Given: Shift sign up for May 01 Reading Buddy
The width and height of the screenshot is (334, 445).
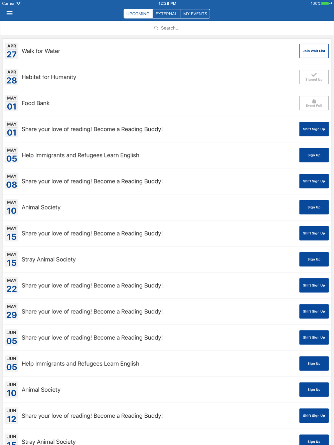Looking at the screenshot, I should tap(314, 129).
